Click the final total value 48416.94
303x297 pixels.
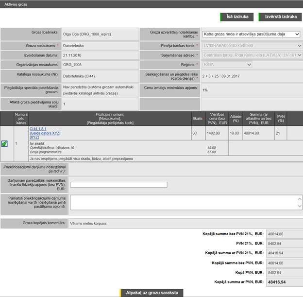[x=276, y=282]
